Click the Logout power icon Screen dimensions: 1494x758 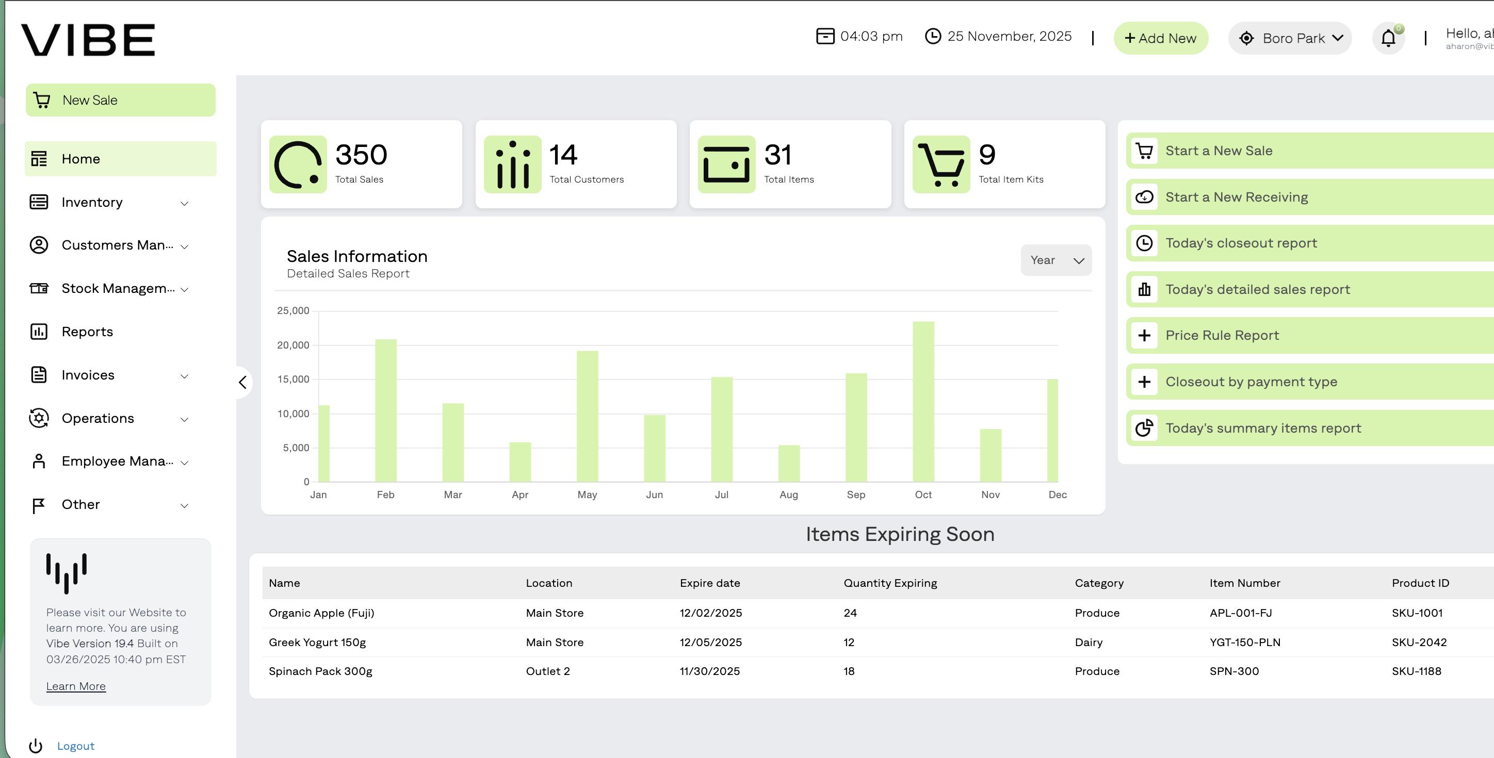coord(37,746)
